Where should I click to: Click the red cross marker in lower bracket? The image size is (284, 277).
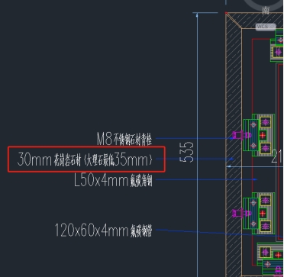pyautogui.click(x=263, y=213)
